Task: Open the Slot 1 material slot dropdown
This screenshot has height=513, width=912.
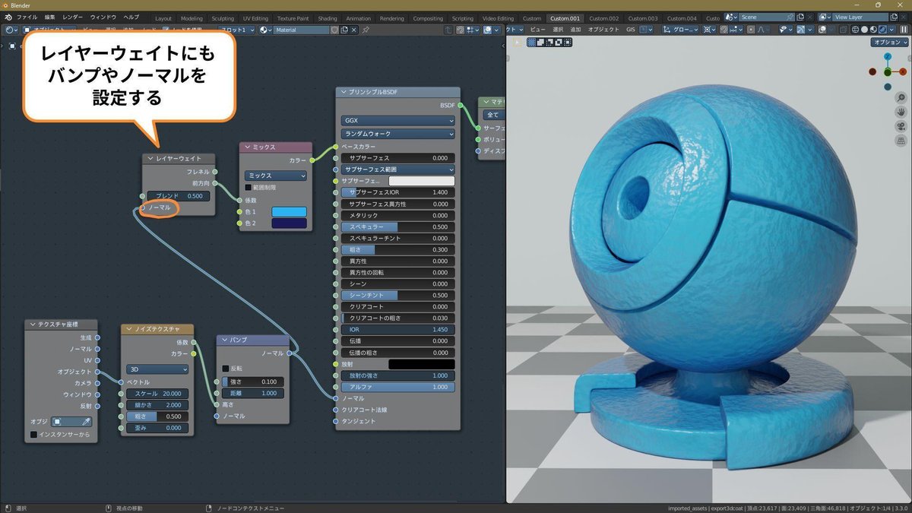Action: [236, 30]
